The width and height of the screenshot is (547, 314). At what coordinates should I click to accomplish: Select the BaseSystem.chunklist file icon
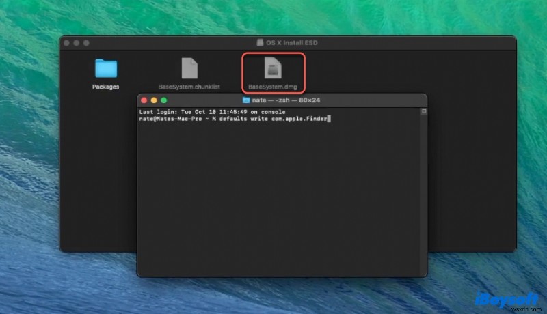189,68
